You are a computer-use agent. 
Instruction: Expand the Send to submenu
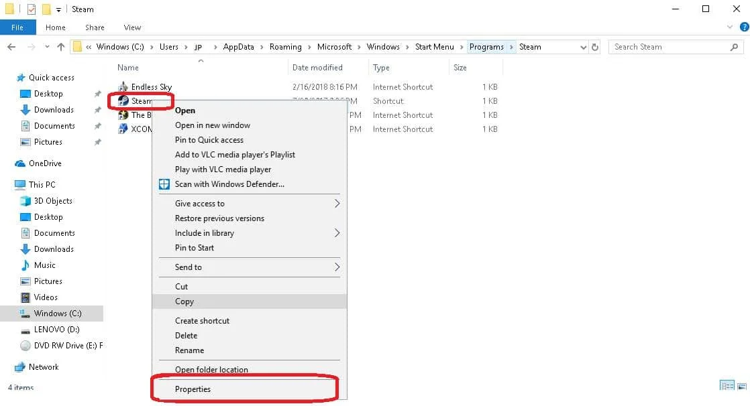[190, 267]
